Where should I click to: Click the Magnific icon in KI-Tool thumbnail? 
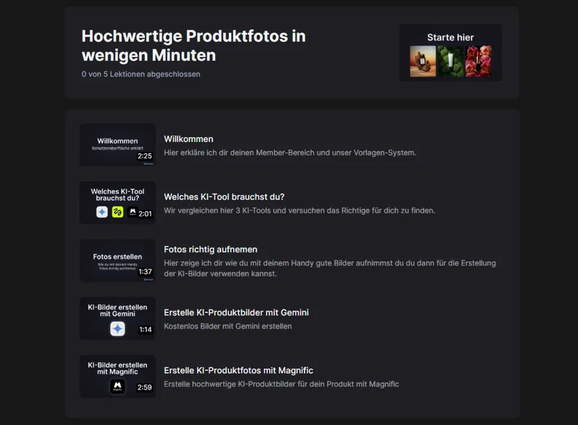pos(132,212)
